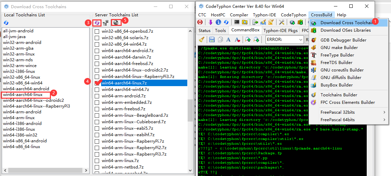The image size is (391, 176).
Task: Open the HostPC menu
Action: pyautogui.click(x=218, y=15)
